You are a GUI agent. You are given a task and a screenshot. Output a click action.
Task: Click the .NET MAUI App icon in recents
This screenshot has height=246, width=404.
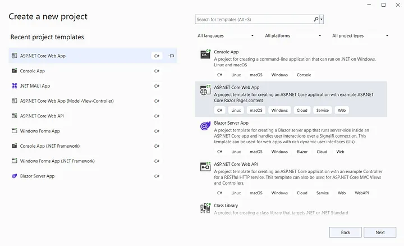[15, 86]
